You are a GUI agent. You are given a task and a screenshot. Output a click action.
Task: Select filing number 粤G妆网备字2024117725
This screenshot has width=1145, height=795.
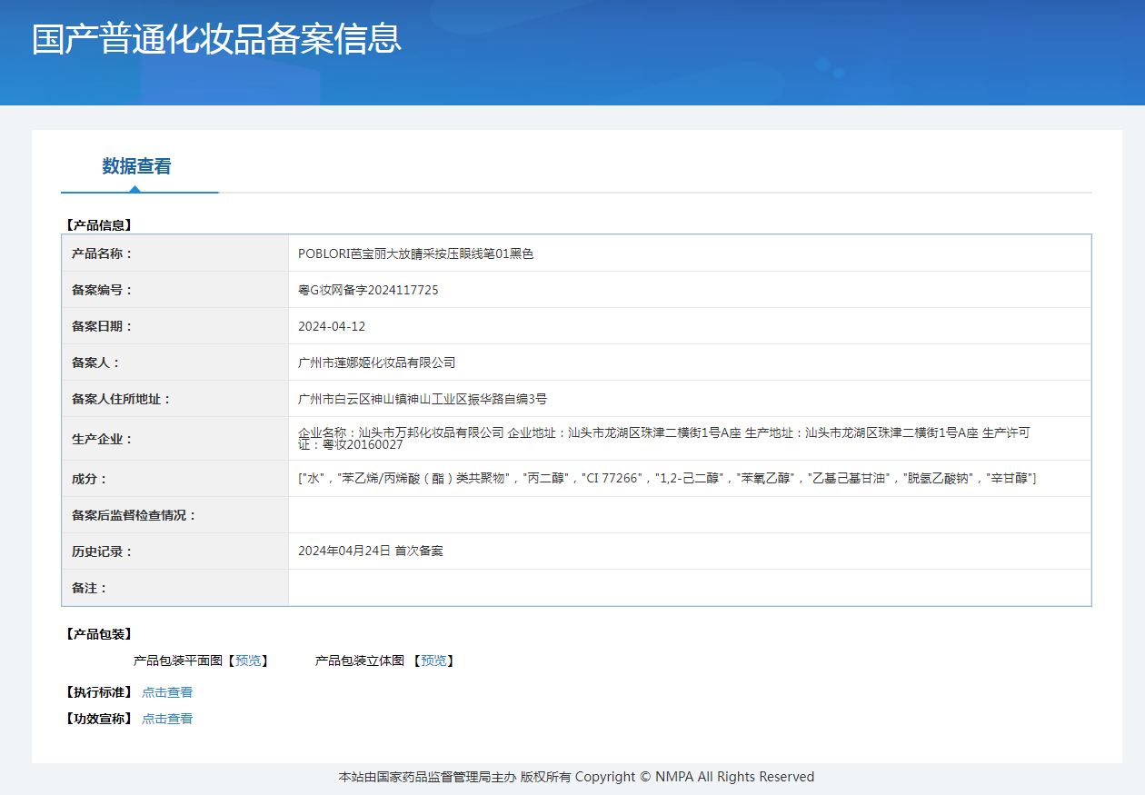[x=368, y=290]
